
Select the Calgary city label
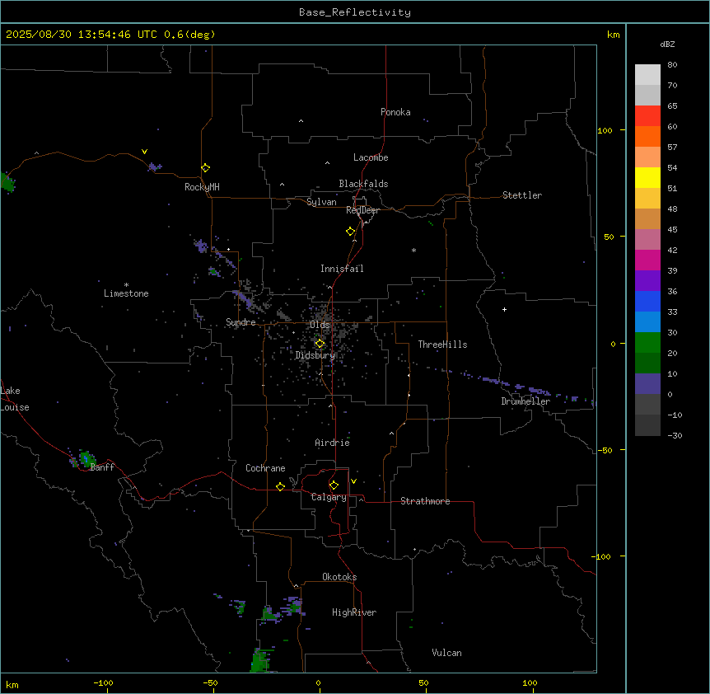point(329,497)
